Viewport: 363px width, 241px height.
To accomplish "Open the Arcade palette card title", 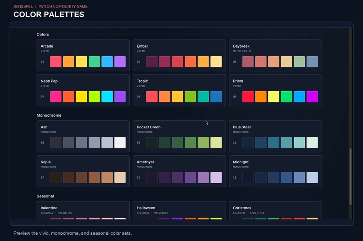I will tap(47, 46).
